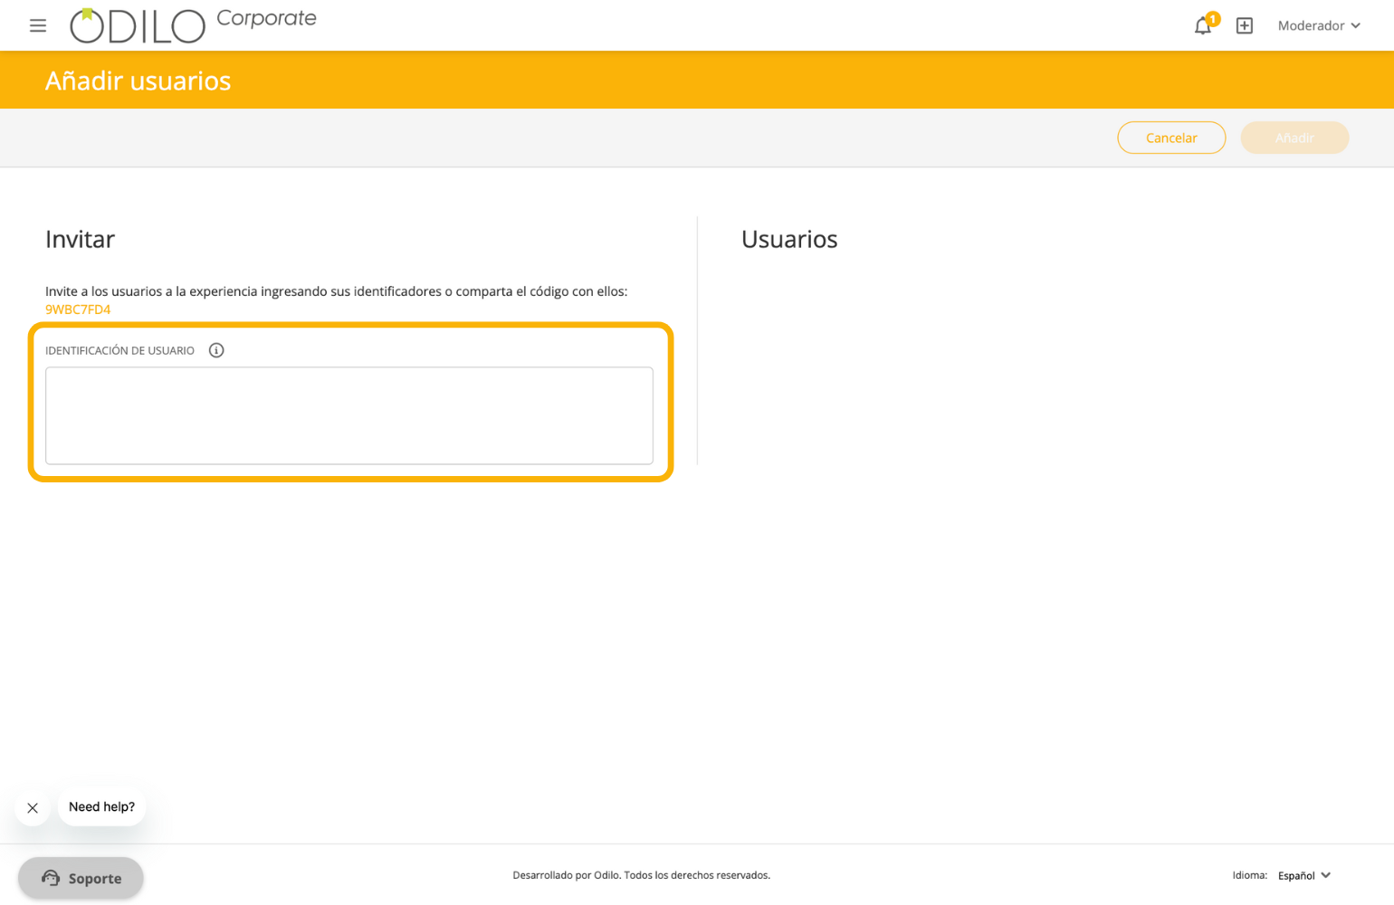Click the invitation code 9WBC7FD4
The width and height of the screenshot is (1394, 905).
coord(78,310)
